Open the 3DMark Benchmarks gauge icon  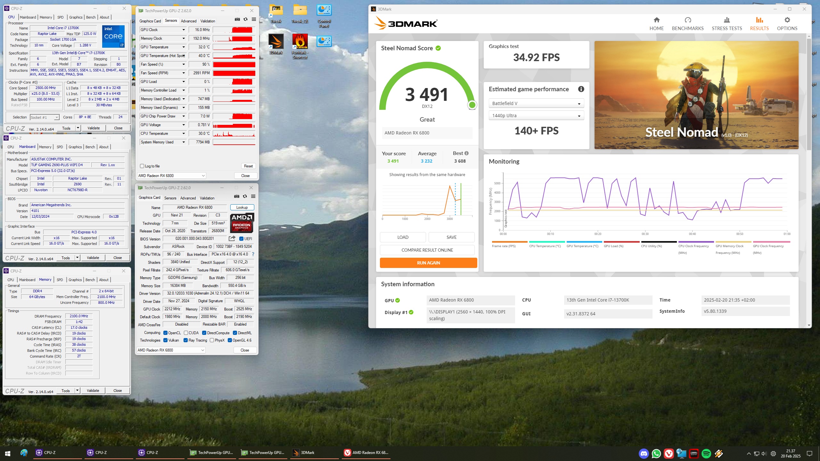coord(688,20)
